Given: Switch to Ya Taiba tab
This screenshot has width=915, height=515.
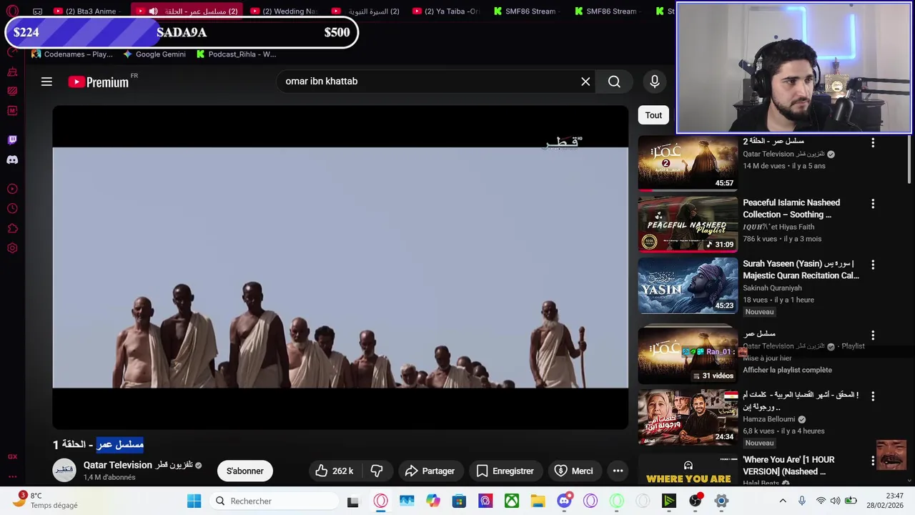Looking at the screenshot, I should click(447, 11).
